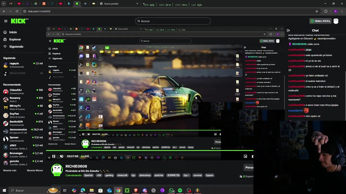Collapse the Chat panel using arrow icon
Viewport: 346px width, 194px height.
click(288, 30)
